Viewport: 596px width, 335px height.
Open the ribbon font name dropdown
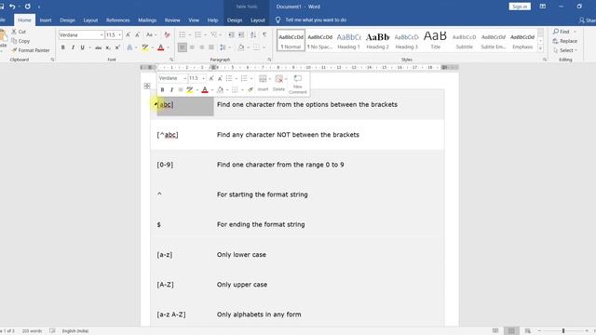[x=102, y=35]
